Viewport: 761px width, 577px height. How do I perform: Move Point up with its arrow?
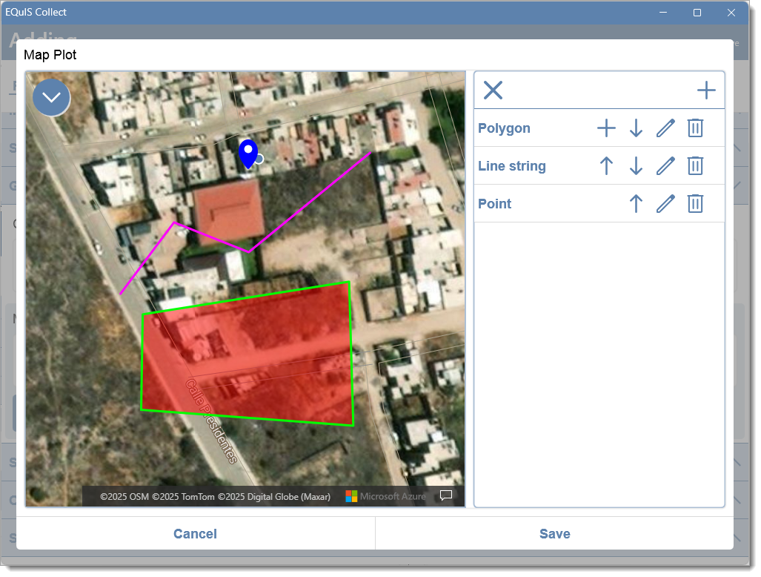tap(636, 203)
